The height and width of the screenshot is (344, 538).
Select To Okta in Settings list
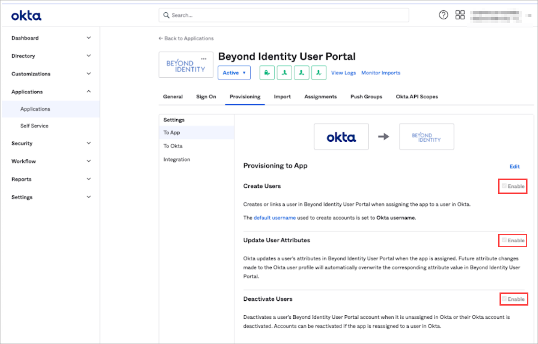point(173,146)
